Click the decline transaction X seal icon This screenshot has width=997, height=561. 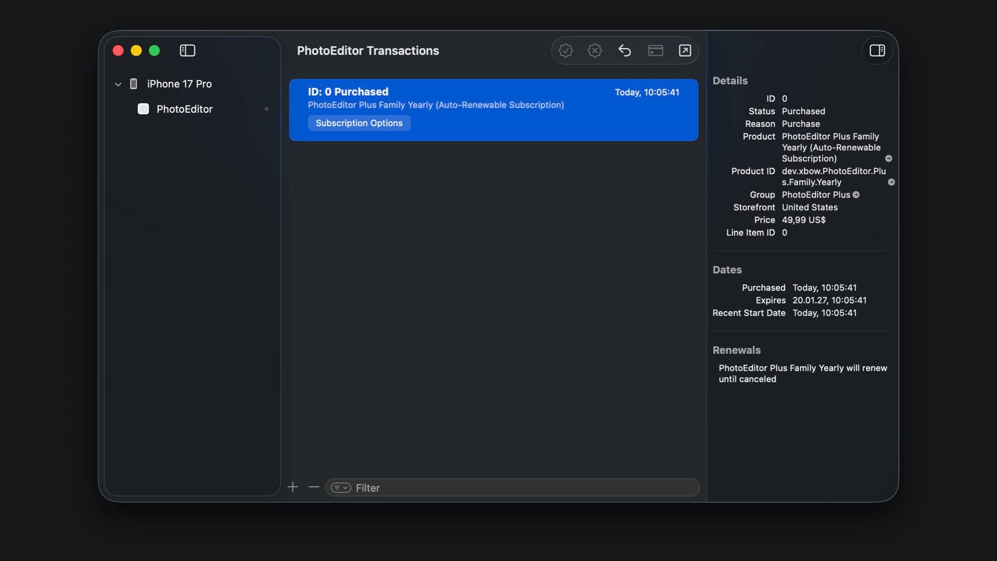(595, 50)
